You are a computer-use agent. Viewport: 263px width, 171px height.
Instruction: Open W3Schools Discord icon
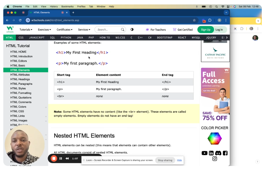[x=218, y=153]
